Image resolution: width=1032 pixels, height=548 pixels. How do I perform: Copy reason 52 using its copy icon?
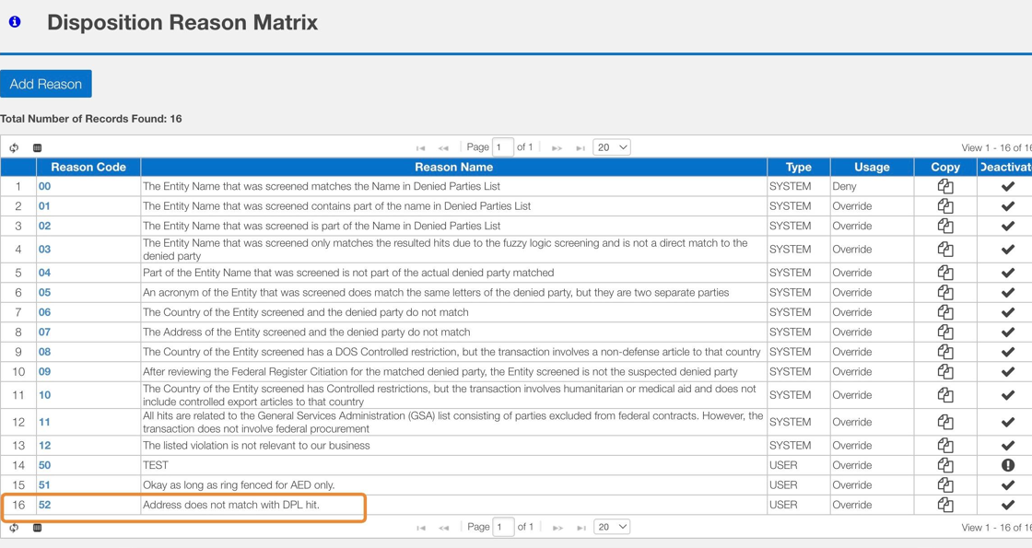pos(945,505)
